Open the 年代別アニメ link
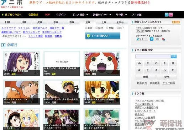The height and width of the screenshot is (130, 184). pyautogui.click(x=40, y=28)
